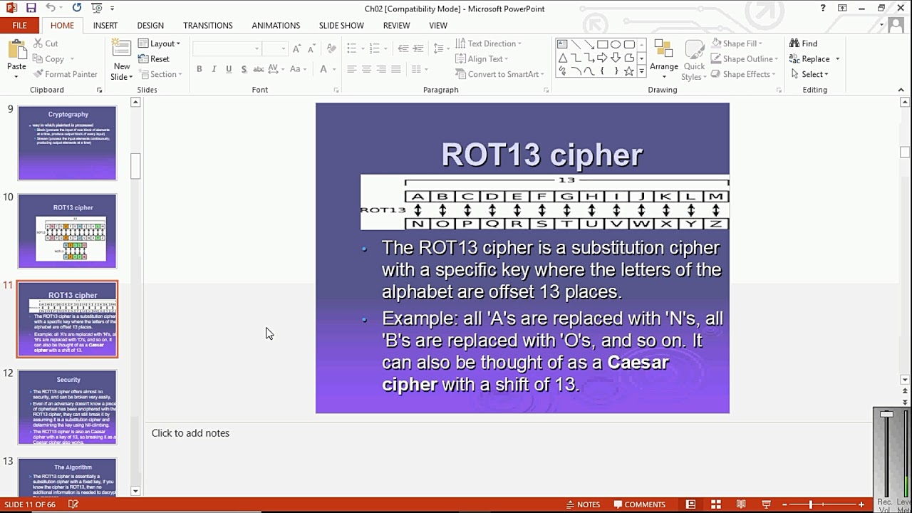Click the Undo arrow icon
This screenshot has height=513, width=912.
click(50, 8)
